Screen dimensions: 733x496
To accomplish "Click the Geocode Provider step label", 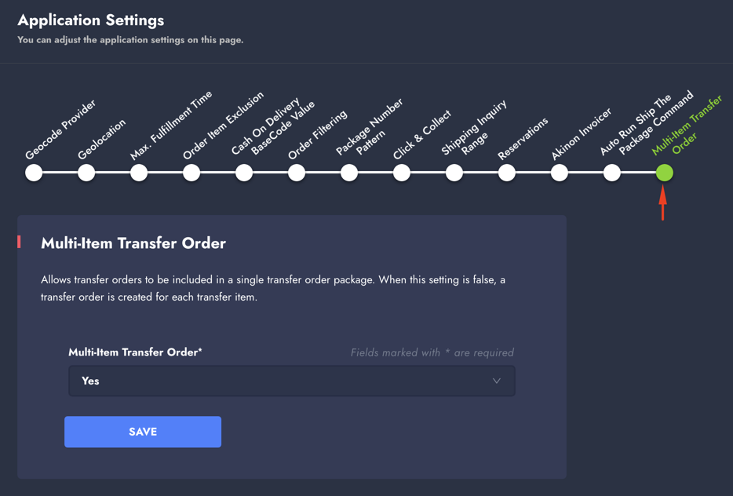I will pos(61,129).
